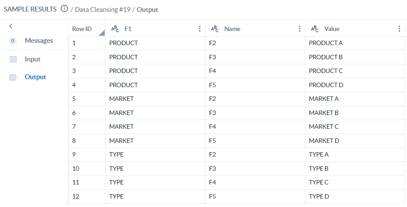Open the Messages tab
Viewport: 407px width, 207px height.
pyautogui.click(x=39, y=41)
